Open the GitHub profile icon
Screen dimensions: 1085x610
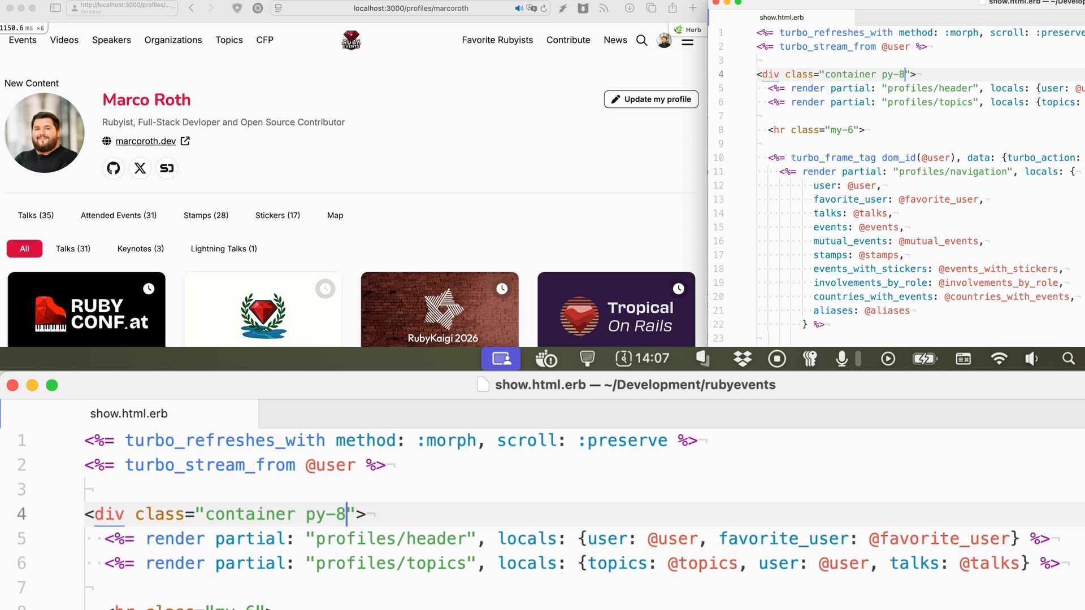[114, 168]
